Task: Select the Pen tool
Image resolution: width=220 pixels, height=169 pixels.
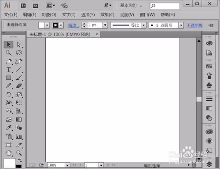Action: (x=8, y=61)
